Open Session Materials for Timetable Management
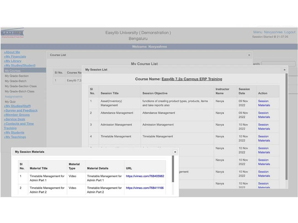This screenshot has width=298, height=223. click(264, 138)
